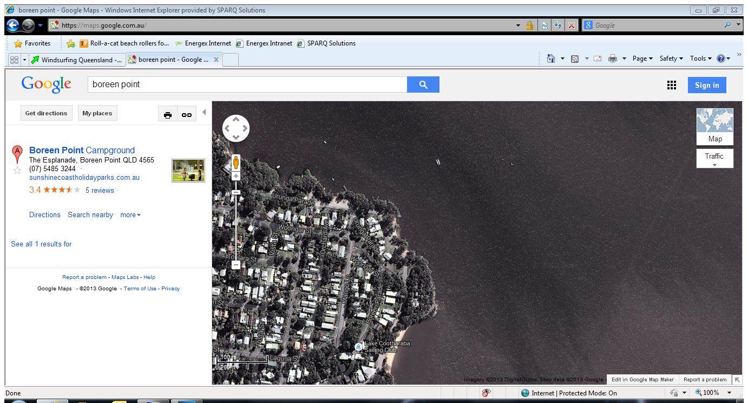Click the Internet Explorer Home icon
The height and width of the screenshot is (403, 748).
[x=550, y=59]
